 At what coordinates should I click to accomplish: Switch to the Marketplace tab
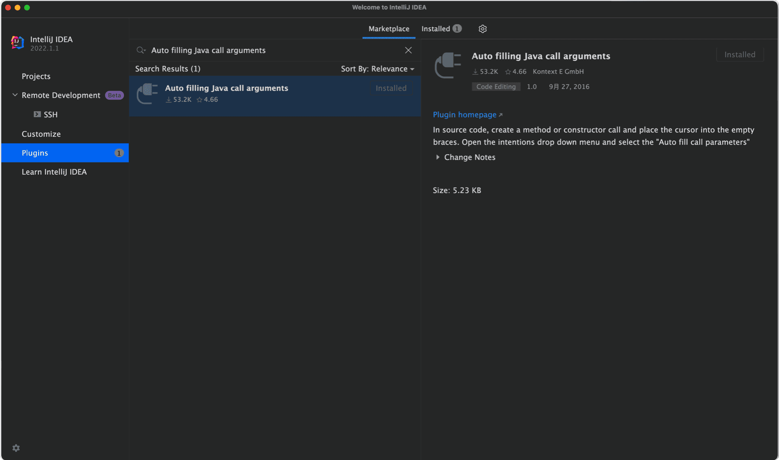pos(389,29)
